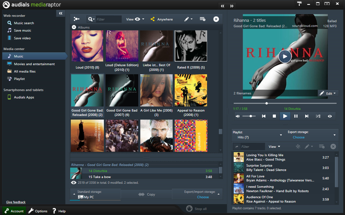Screen dimensions: 345x215
Task: Skip to the next track
Action: pos(307,116)
